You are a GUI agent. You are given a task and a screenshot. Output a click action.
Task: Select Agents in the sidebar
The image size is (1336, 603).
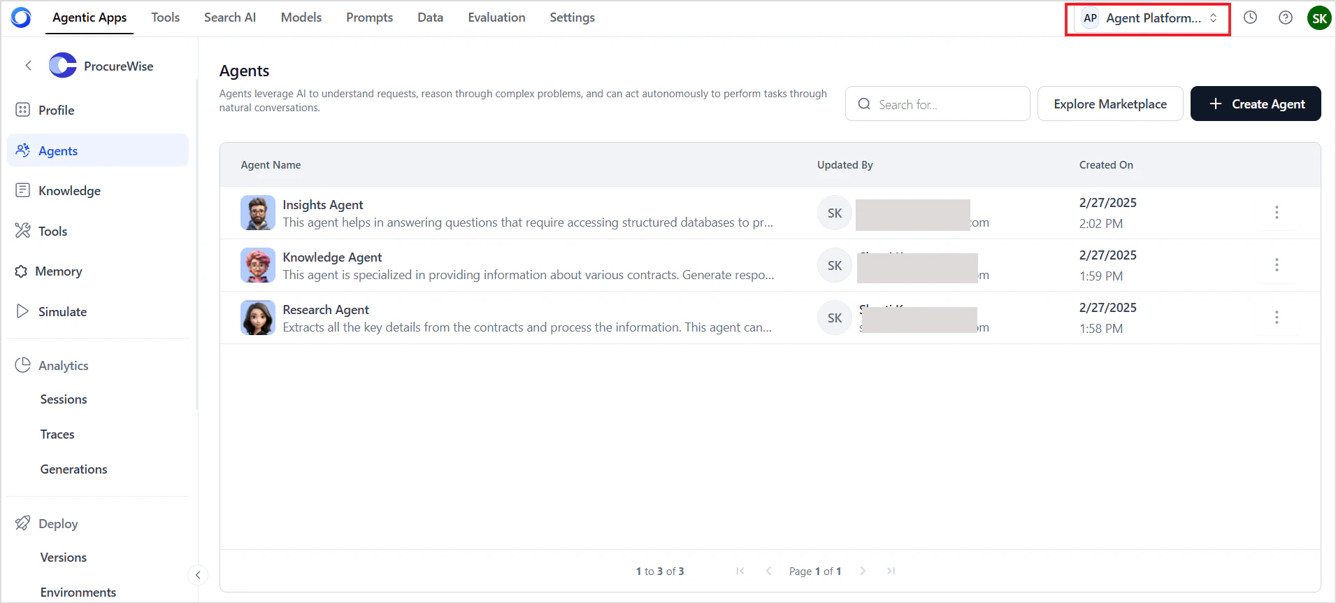[98, 150]
